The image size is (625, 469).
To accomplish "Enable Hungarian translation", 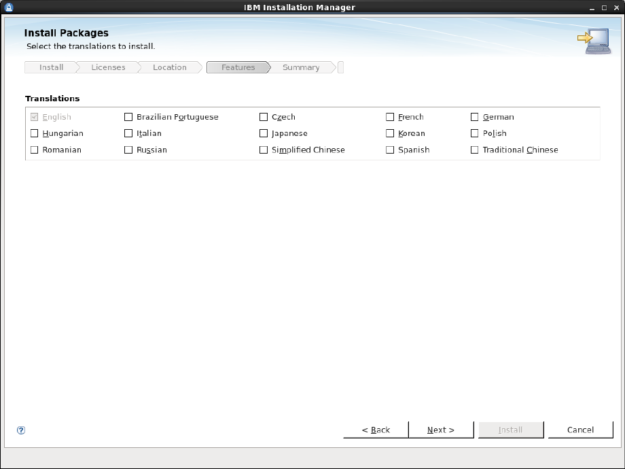I will click(x=34, y=133).
